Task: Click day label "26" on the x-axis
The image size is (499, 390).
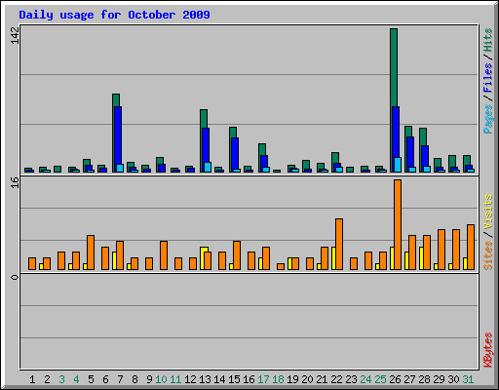Action: tap(395, 379)
